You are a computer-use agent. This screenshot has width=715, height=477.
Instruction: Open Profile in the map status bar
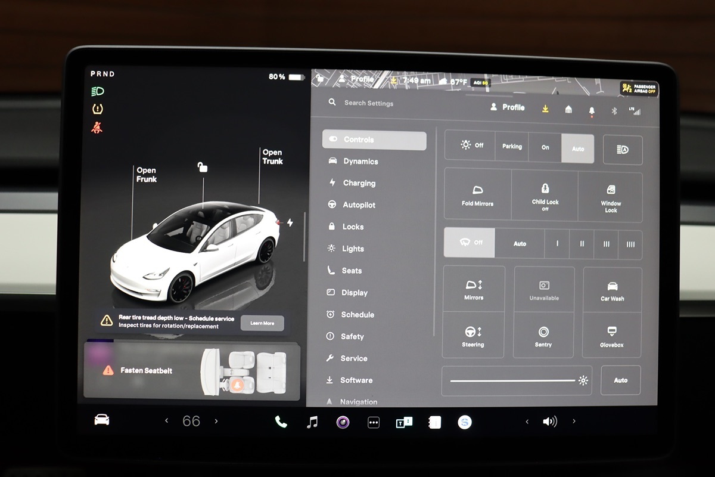point(356,79)
